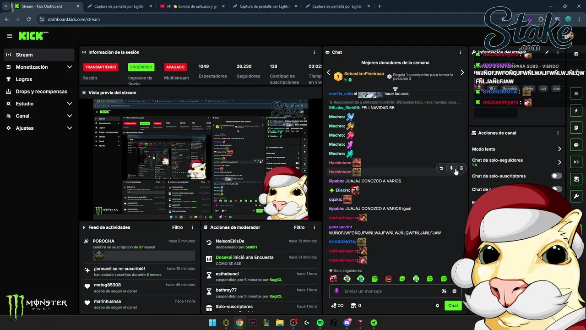Open Logros in the left sidebar
This screenshot has width=586, height=330.
pos(39,79)
